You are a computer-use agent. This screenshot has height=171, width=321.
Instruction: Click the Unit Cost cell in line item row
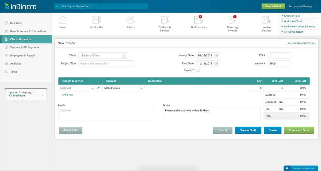point(274,88)
